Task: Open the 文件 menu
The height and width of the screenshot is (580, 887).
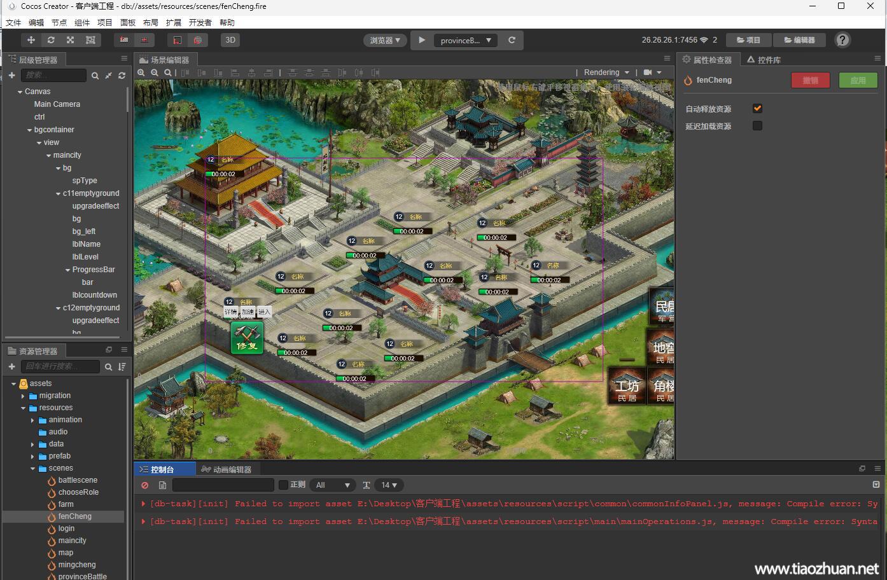Action: [x=13, y=22]
